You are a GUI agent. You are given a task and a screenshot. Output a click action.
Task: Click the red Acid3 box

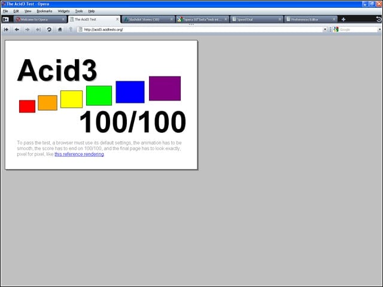click(27, 106)
